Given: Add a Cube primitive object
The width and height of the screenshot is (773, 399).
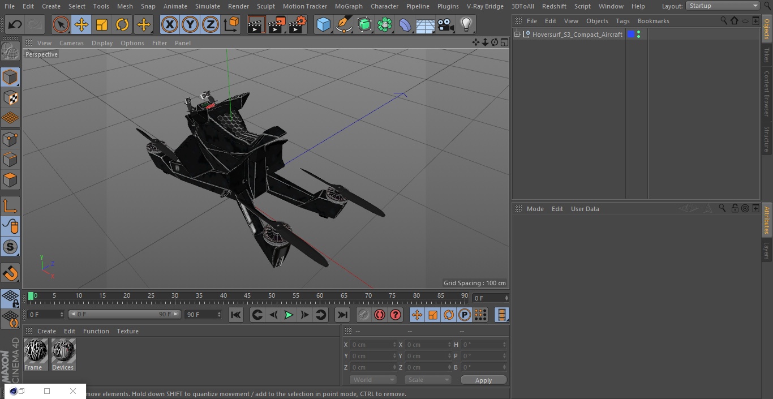Looking at the screenshot, I should coord(323,24).
